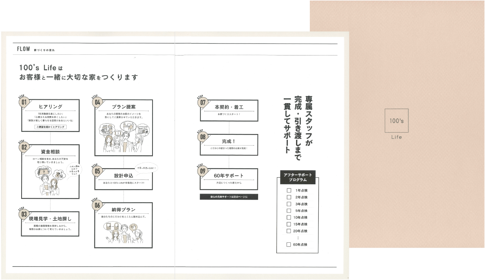Image resolution: width=485 pixels, height=280 pixels.
Task: Click the 100's Life square logo
Action: [x=396, y=121]
